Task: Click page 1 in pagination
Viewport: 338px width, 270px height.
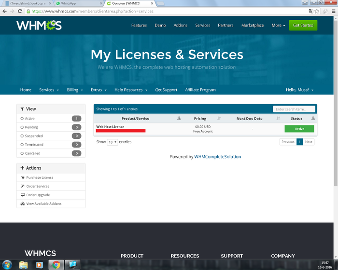Action: (x=300, y=142)
